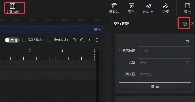Screen dimensions: 195x102
Task: Click the timeline vertical scrollbar
Action: click(97, 75)
